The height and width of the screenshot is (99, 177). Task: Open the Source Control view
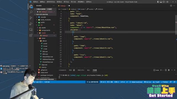[x=31, y=18]
